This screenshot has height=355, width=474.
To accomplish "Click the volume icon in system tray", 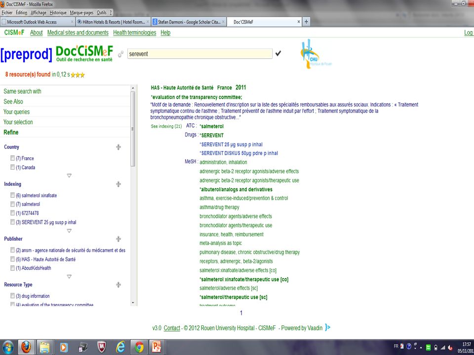I will coord(450,348).
